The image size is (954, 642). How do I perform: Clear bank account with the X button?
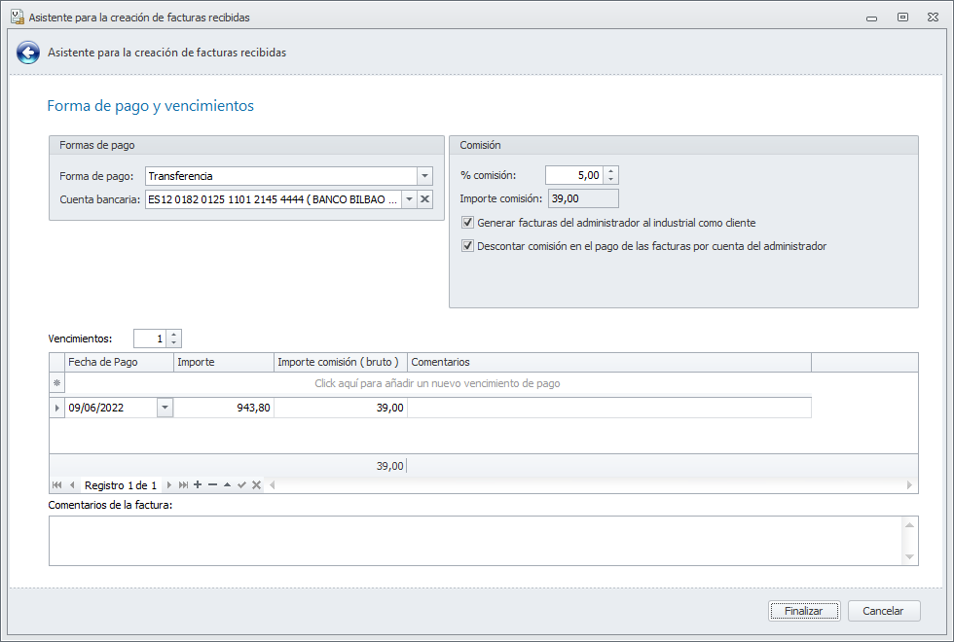coord(425,199)
